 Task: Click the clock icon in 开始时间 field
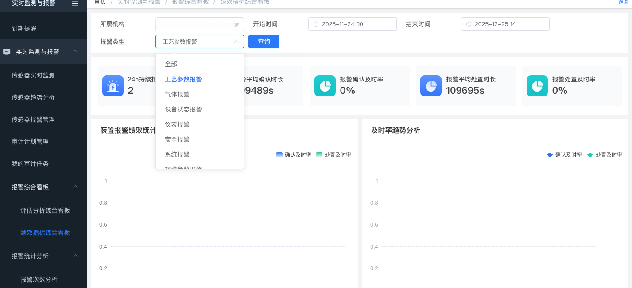[x=316, y=24]
